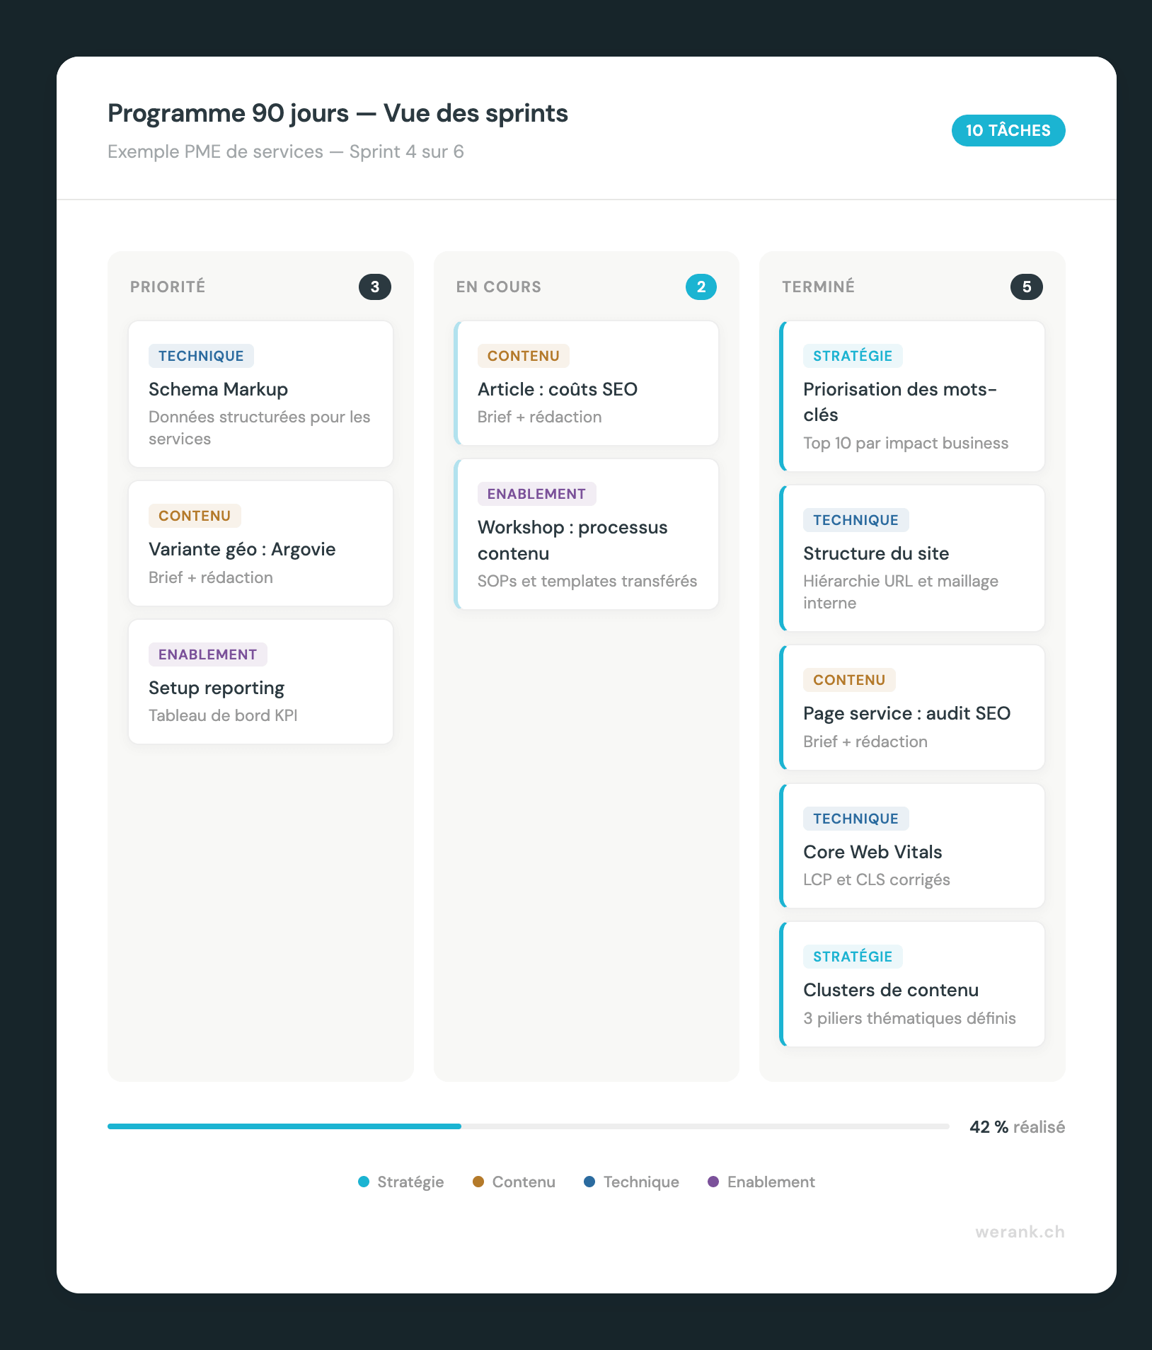Select the TECHNIQUE tag on Schema Markup

200,356
